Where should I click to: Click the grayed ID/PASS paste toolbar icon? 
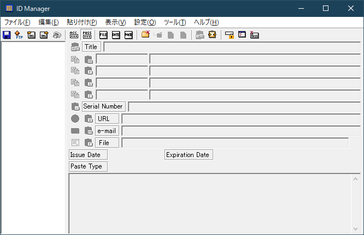(x=199, y=35)
